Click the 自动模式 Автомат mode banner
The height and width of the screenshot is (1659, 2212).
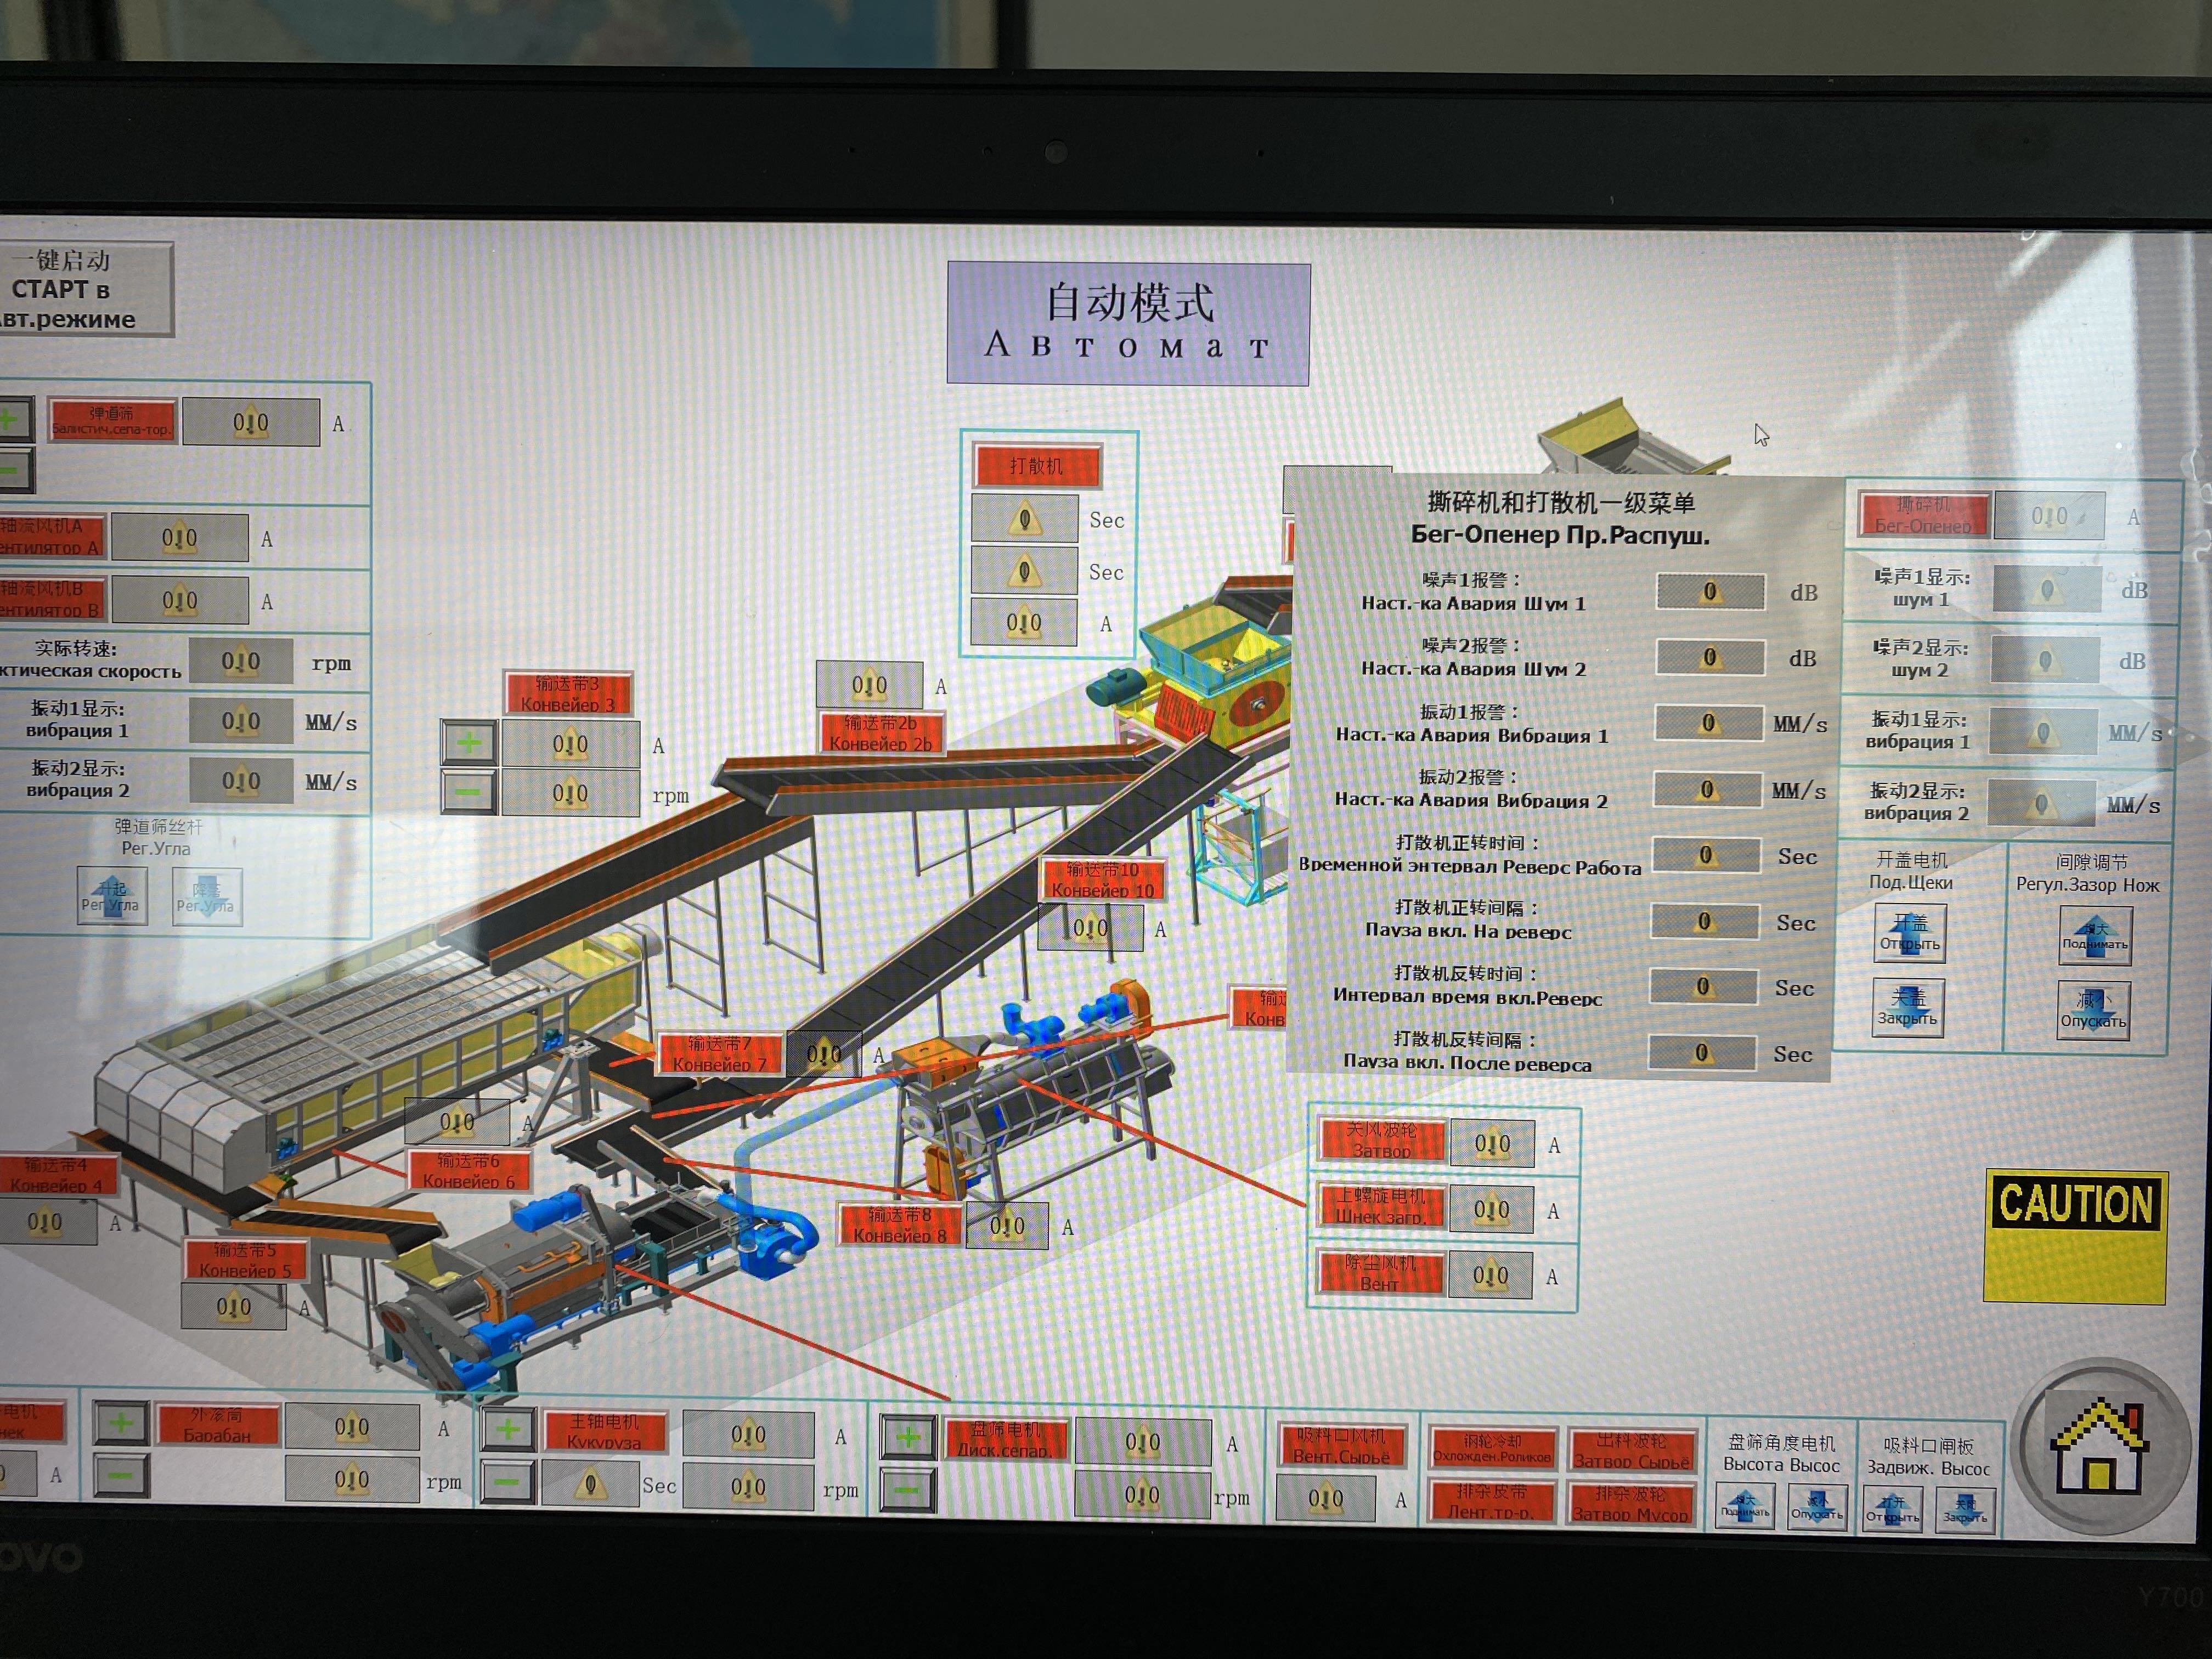click(1128, 324)
